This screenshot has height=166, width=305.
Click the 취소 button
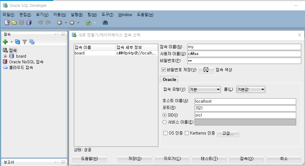(x=284, y=159)
